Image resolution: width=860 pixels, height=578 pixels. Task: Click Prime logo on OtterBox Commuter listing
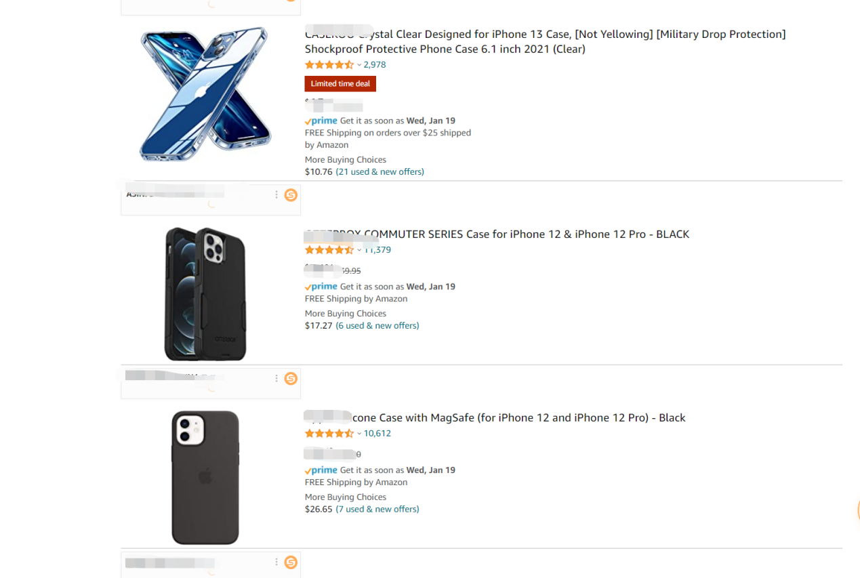click(321, 287)
